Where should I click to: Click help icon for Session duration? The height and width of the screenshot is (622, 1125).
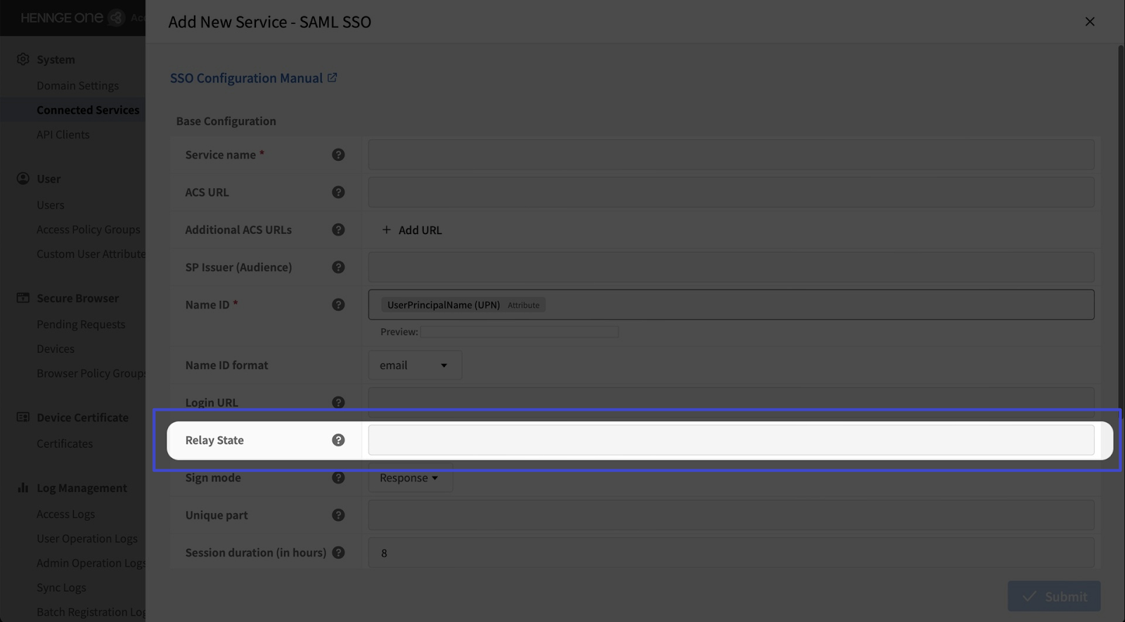tap(338, 552)
